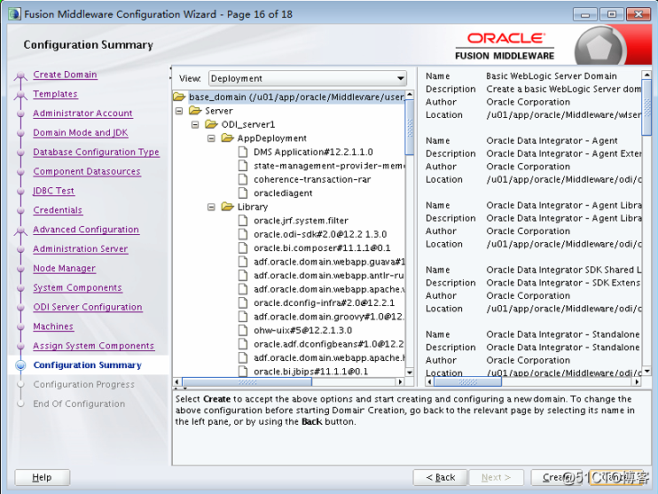Click the Server folder icon

click(x=195, y=111)
